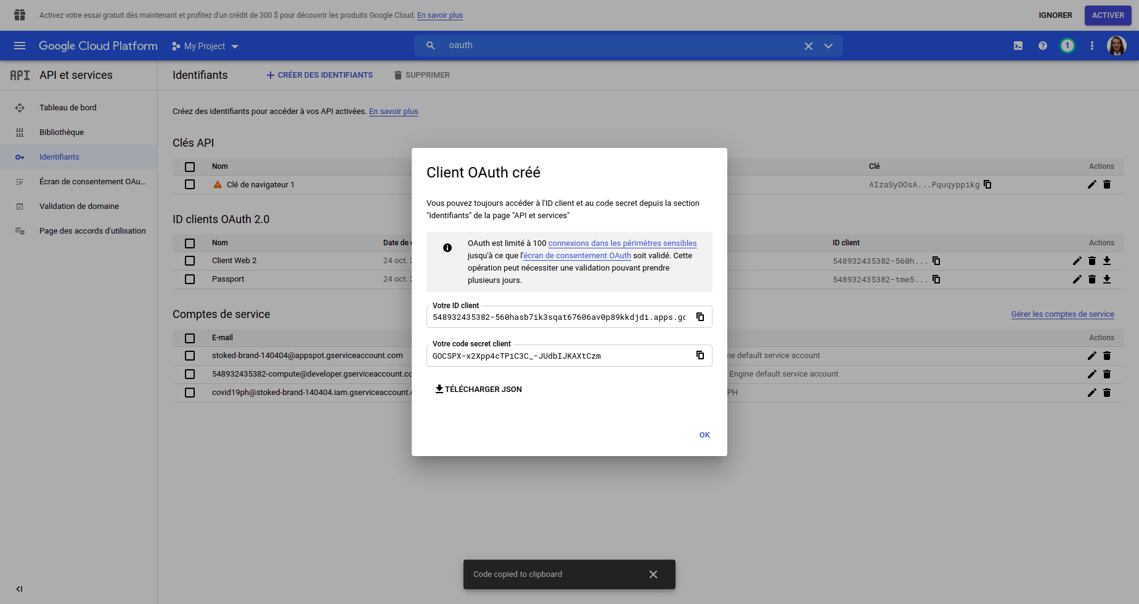This screenshot has height=604, width=1139.
Task: Open Page des accords d'utilisation
Action: [78, 231]
